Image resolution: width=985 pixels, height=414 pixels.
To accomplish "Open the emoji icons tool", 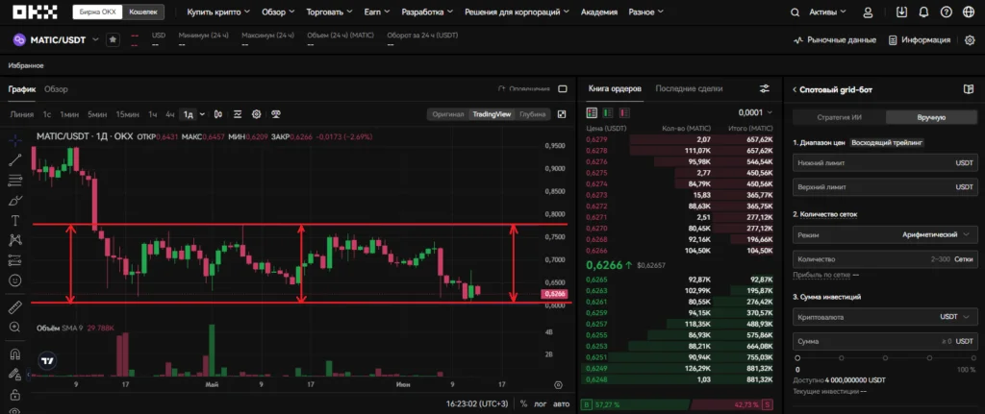I will tap(15, 280).
